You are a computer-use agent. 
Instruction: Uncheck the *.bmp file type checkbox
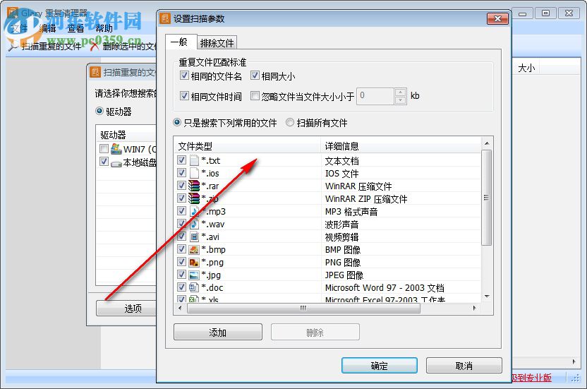(181, 249)
